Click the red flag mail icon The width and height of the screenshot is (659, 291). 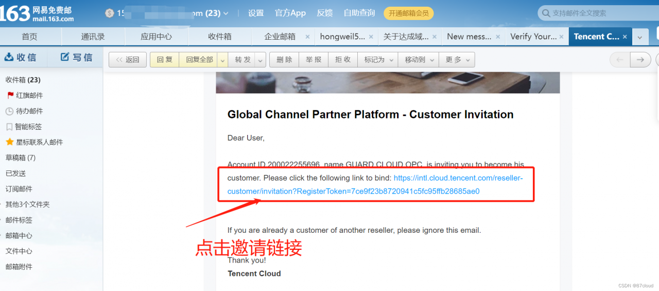click(10, 95)
